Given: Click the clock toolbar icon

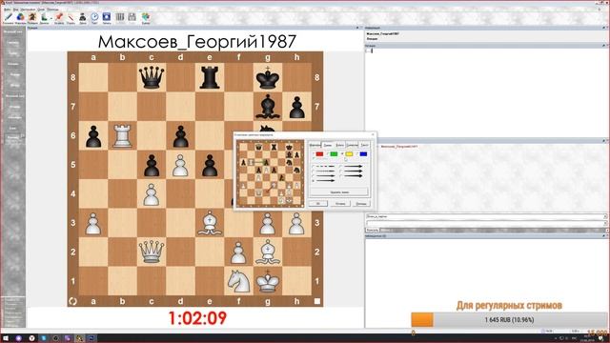Looking at the screenshot, I should [94, 16].
